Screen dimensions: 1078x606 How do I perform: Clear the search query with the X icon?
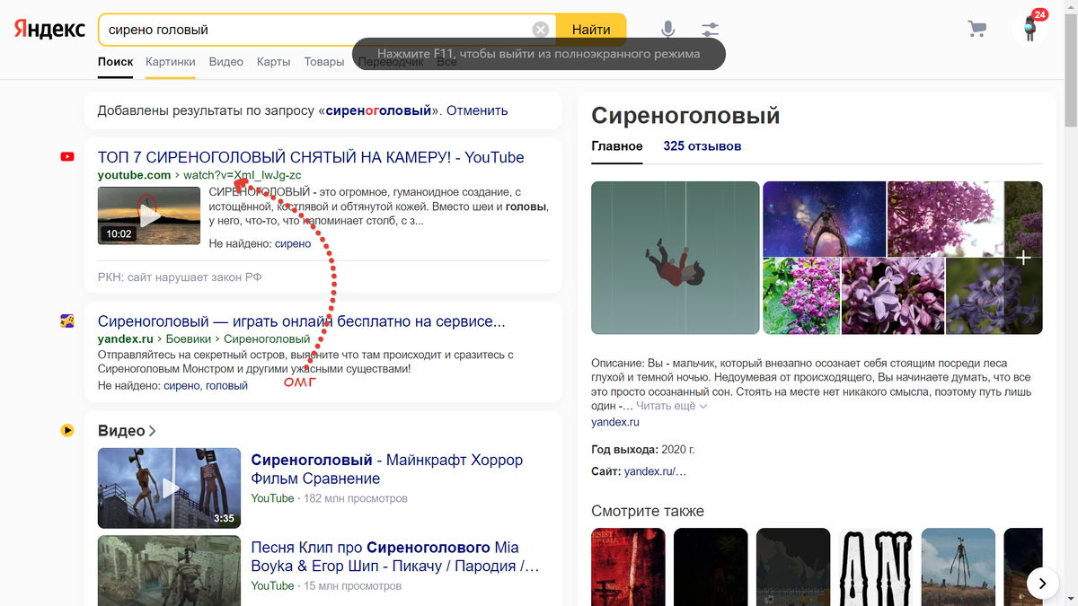(x=541, y=30)
